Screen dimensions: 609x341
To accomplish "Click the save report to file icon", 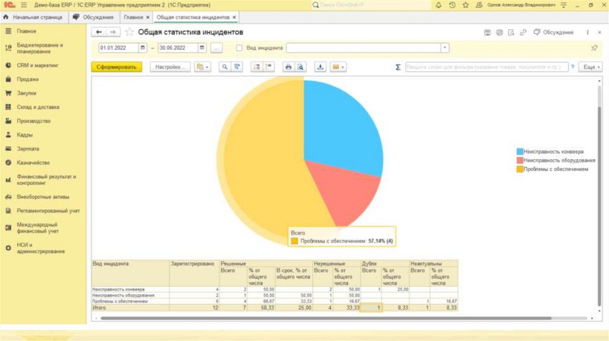I will 320,67.
